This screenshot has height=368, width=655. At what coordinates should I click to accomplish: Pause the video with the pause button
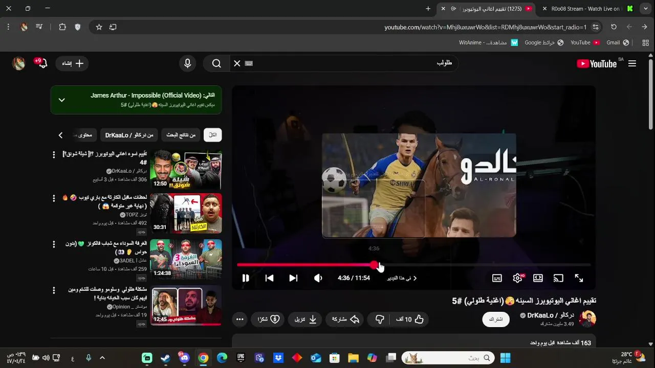246,278
